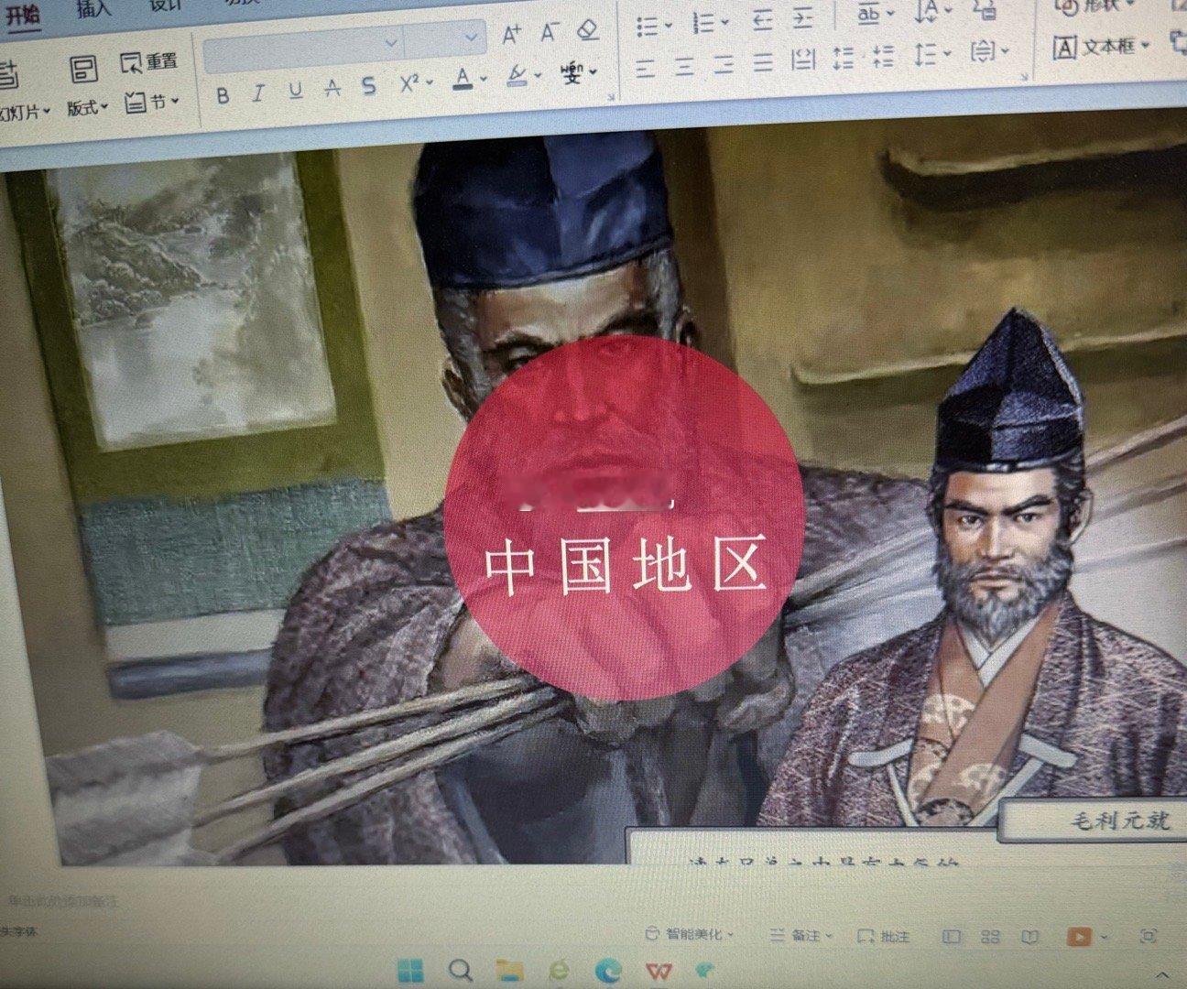Open Microsoft Edge from taskbar
This screenshot has width=1187, height=989.
(x=608, y=972)
